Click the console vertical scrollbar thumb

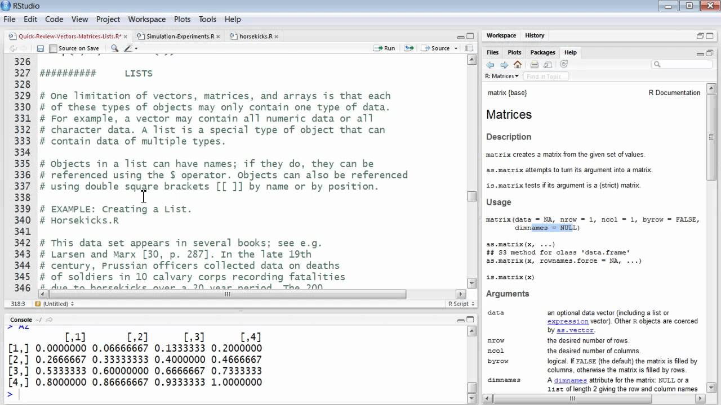[x=472, y=388]
